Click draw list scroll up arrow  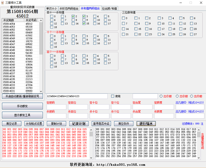[x=41, y=21]
